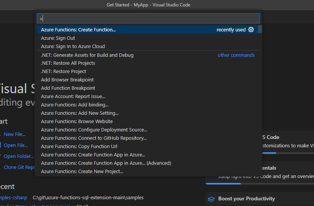Select Azure Functions: Copy Function Url
Screen dimensions: 314x206
point(148,146)
